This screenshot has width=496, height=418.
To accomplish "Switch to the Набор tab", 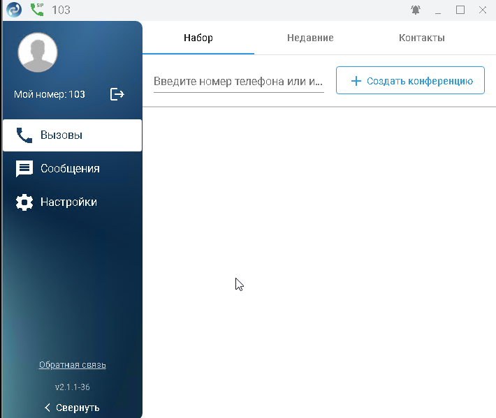I will tap(198, 38).
